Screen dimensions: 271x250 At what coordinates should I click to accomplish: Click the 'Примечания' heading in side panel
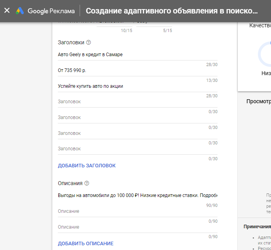click(257, 227)
